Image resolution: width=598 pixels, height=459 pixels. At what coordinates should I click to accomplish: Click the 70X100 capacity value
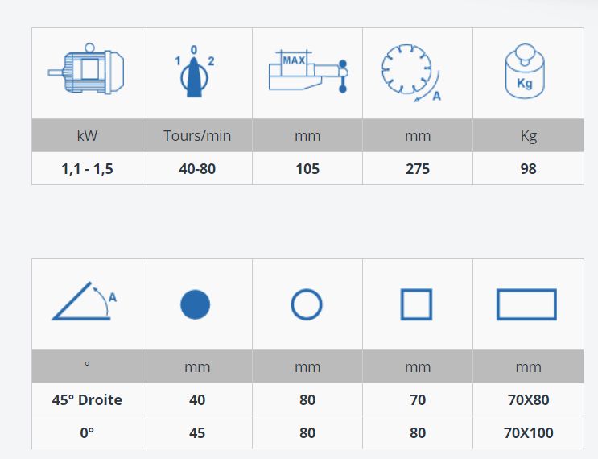click(528, 432)
